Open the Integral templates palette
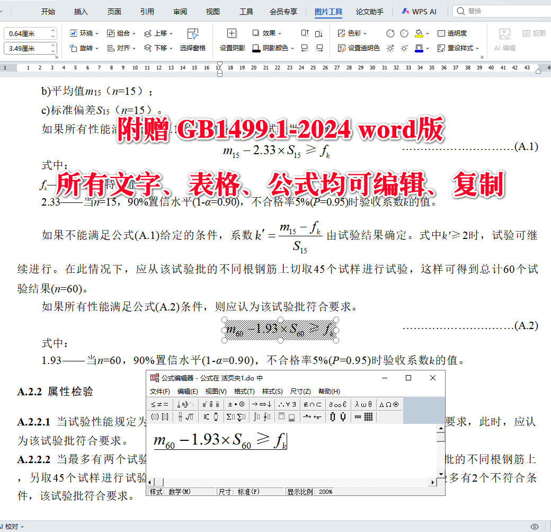 pyautogui.click(x=261, y=417)
